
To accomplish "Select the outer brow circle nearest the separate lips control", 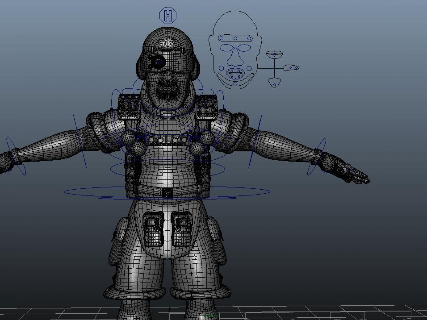I will (x=250, y=38).
